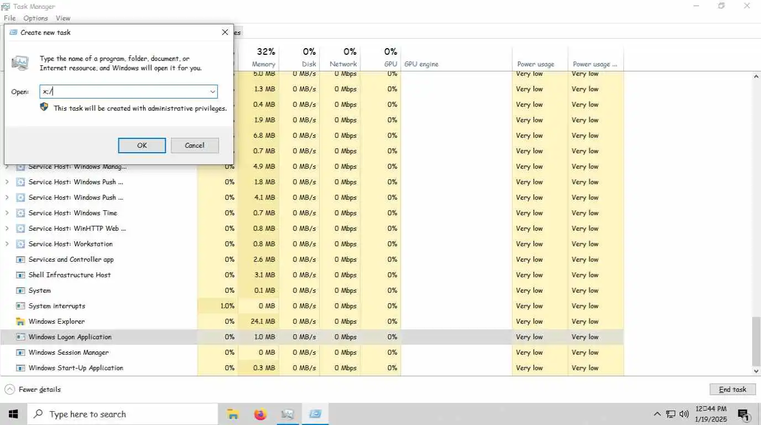Click the Fewer details link

40,390
